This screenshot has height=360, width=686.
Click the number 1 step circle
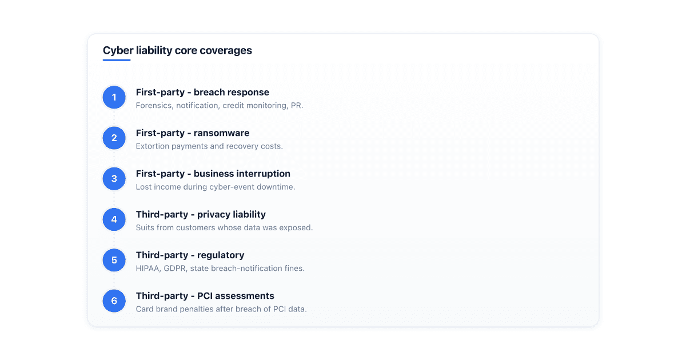click(114, 97)
